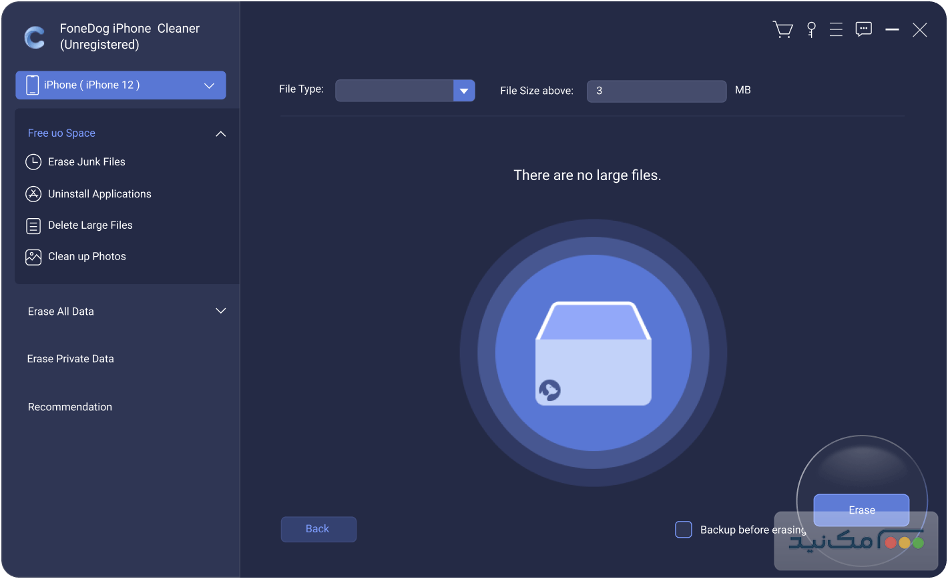Image resolution: width=948 pixels, height=579 pixels.
Task: Click the feedback chat bubble icon
Action: click(x=864, y=30)
